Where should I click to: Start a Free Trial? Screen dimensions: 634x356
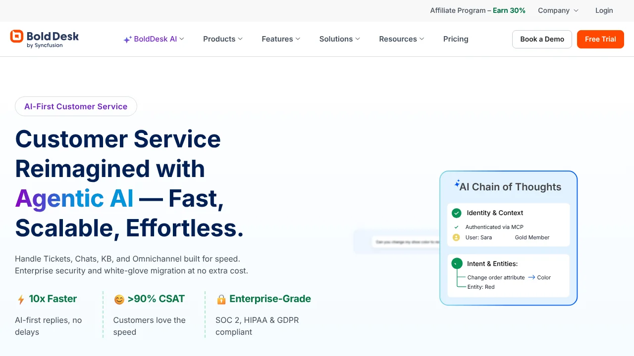[600, 39]
